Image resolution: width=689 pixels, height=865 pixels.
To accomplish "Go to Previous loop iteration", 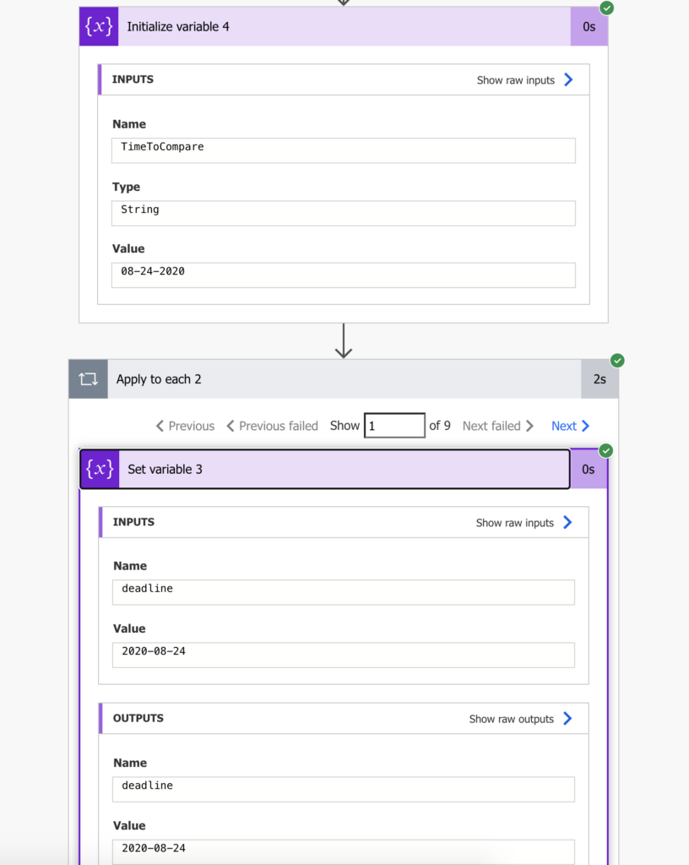I will pyautogui.click(x=185, y=426).
